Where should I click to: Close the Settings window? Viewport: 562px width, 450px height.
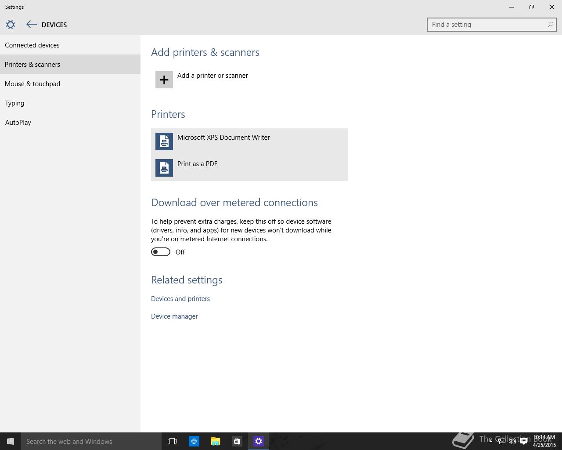coord(552,7)
